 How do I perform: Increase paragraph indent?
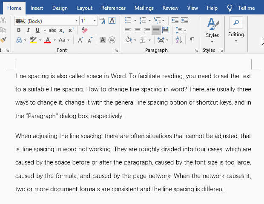184,20
